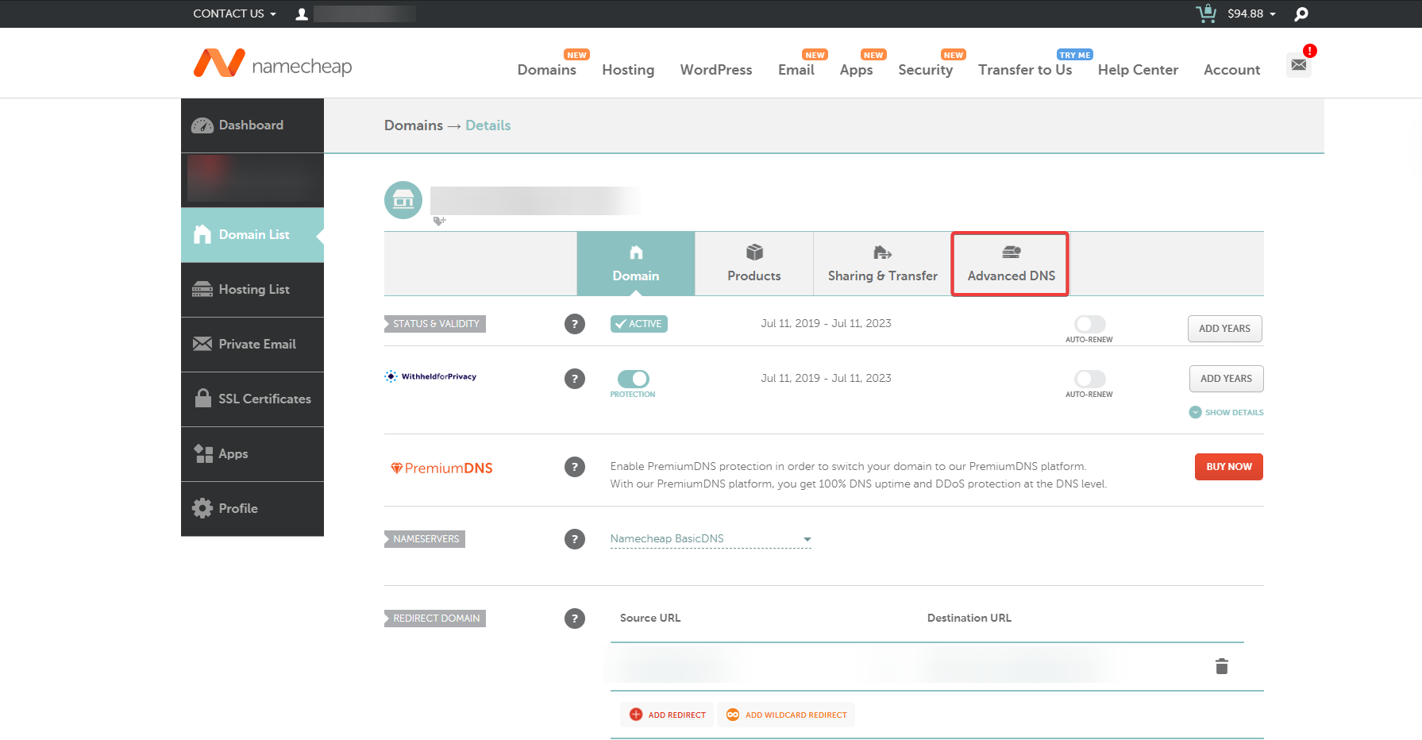
Task: Open the Security top menu
Action: click(926, 70)
